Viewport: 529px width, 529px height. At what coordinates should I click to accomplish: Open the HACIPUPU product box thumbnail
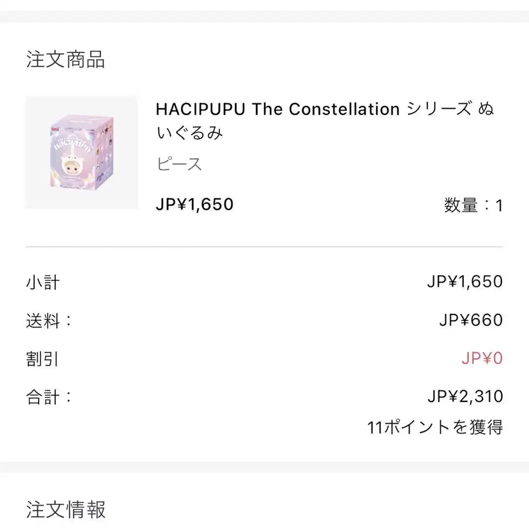pyautogui.click(x=82, y=152)
